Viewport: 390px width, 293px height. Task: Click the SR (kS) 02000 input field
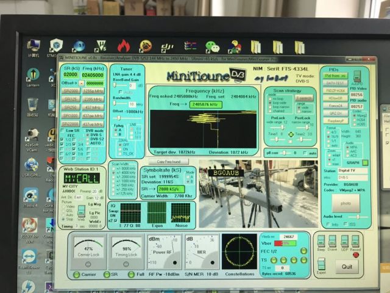(71, 74)
